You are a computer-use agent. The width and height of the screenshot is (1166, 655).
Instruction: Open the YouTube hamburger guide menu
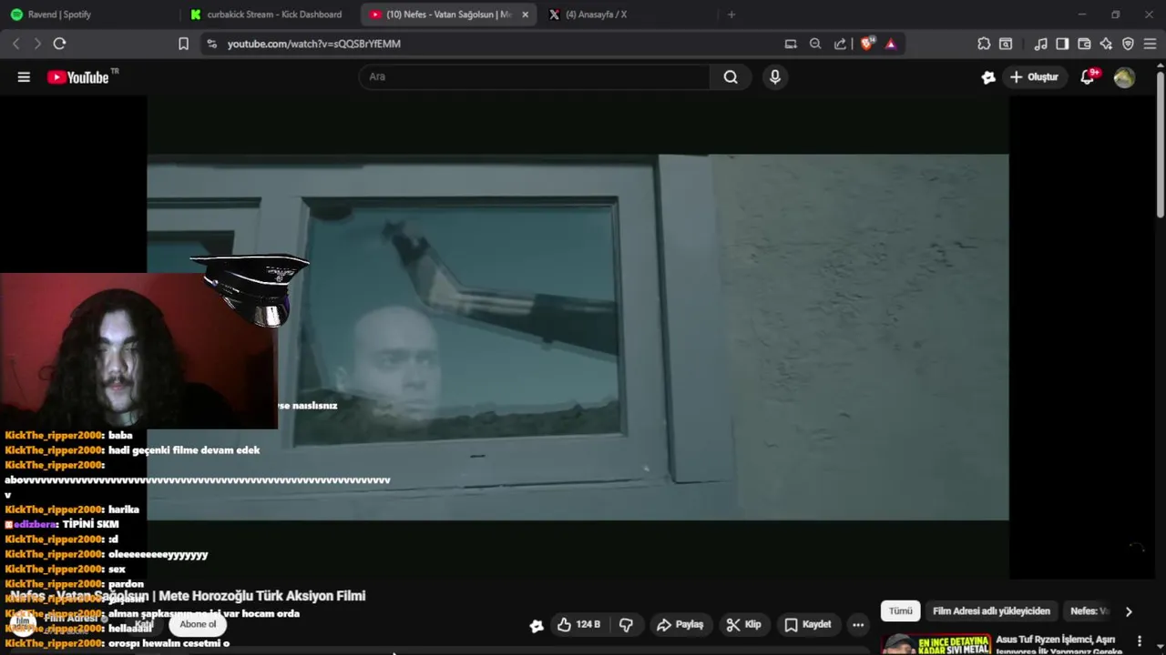[x=24, y=77]
